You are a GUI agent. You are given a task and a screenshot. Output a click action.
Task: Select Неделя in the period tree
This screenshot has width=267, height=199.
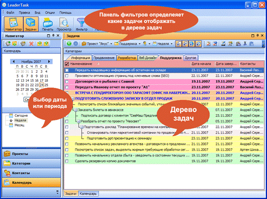point(20,120)
